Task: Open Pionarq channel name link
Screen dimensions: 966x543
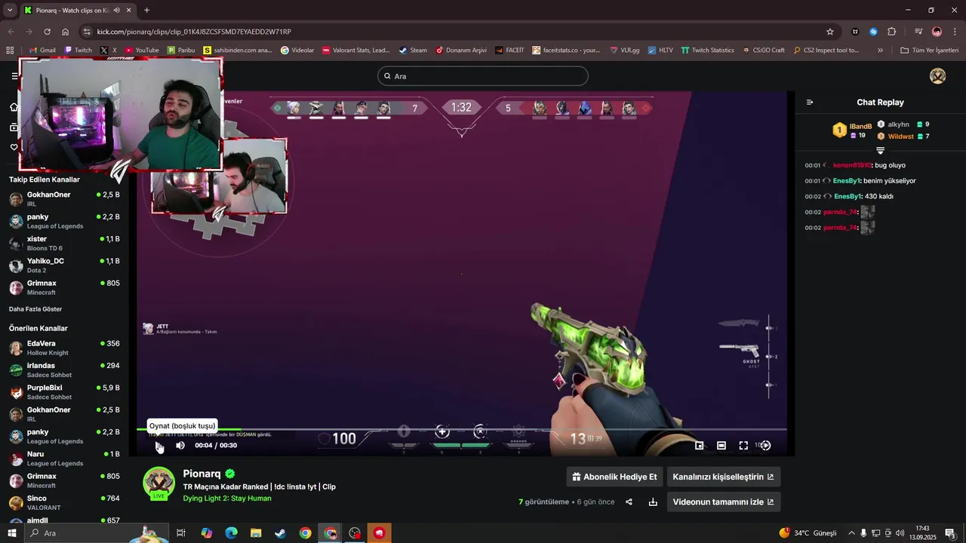Action: (x=202, y=474)
